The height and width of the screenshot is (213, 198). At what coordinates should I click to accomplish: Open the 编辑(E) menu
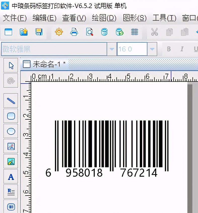(44, 18)
